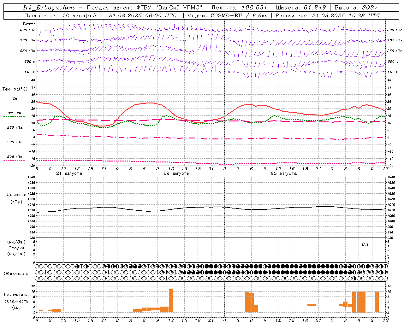Click the 0.1 precipitation value
Viewport: 404px width, 323px height.
[365, 244]
